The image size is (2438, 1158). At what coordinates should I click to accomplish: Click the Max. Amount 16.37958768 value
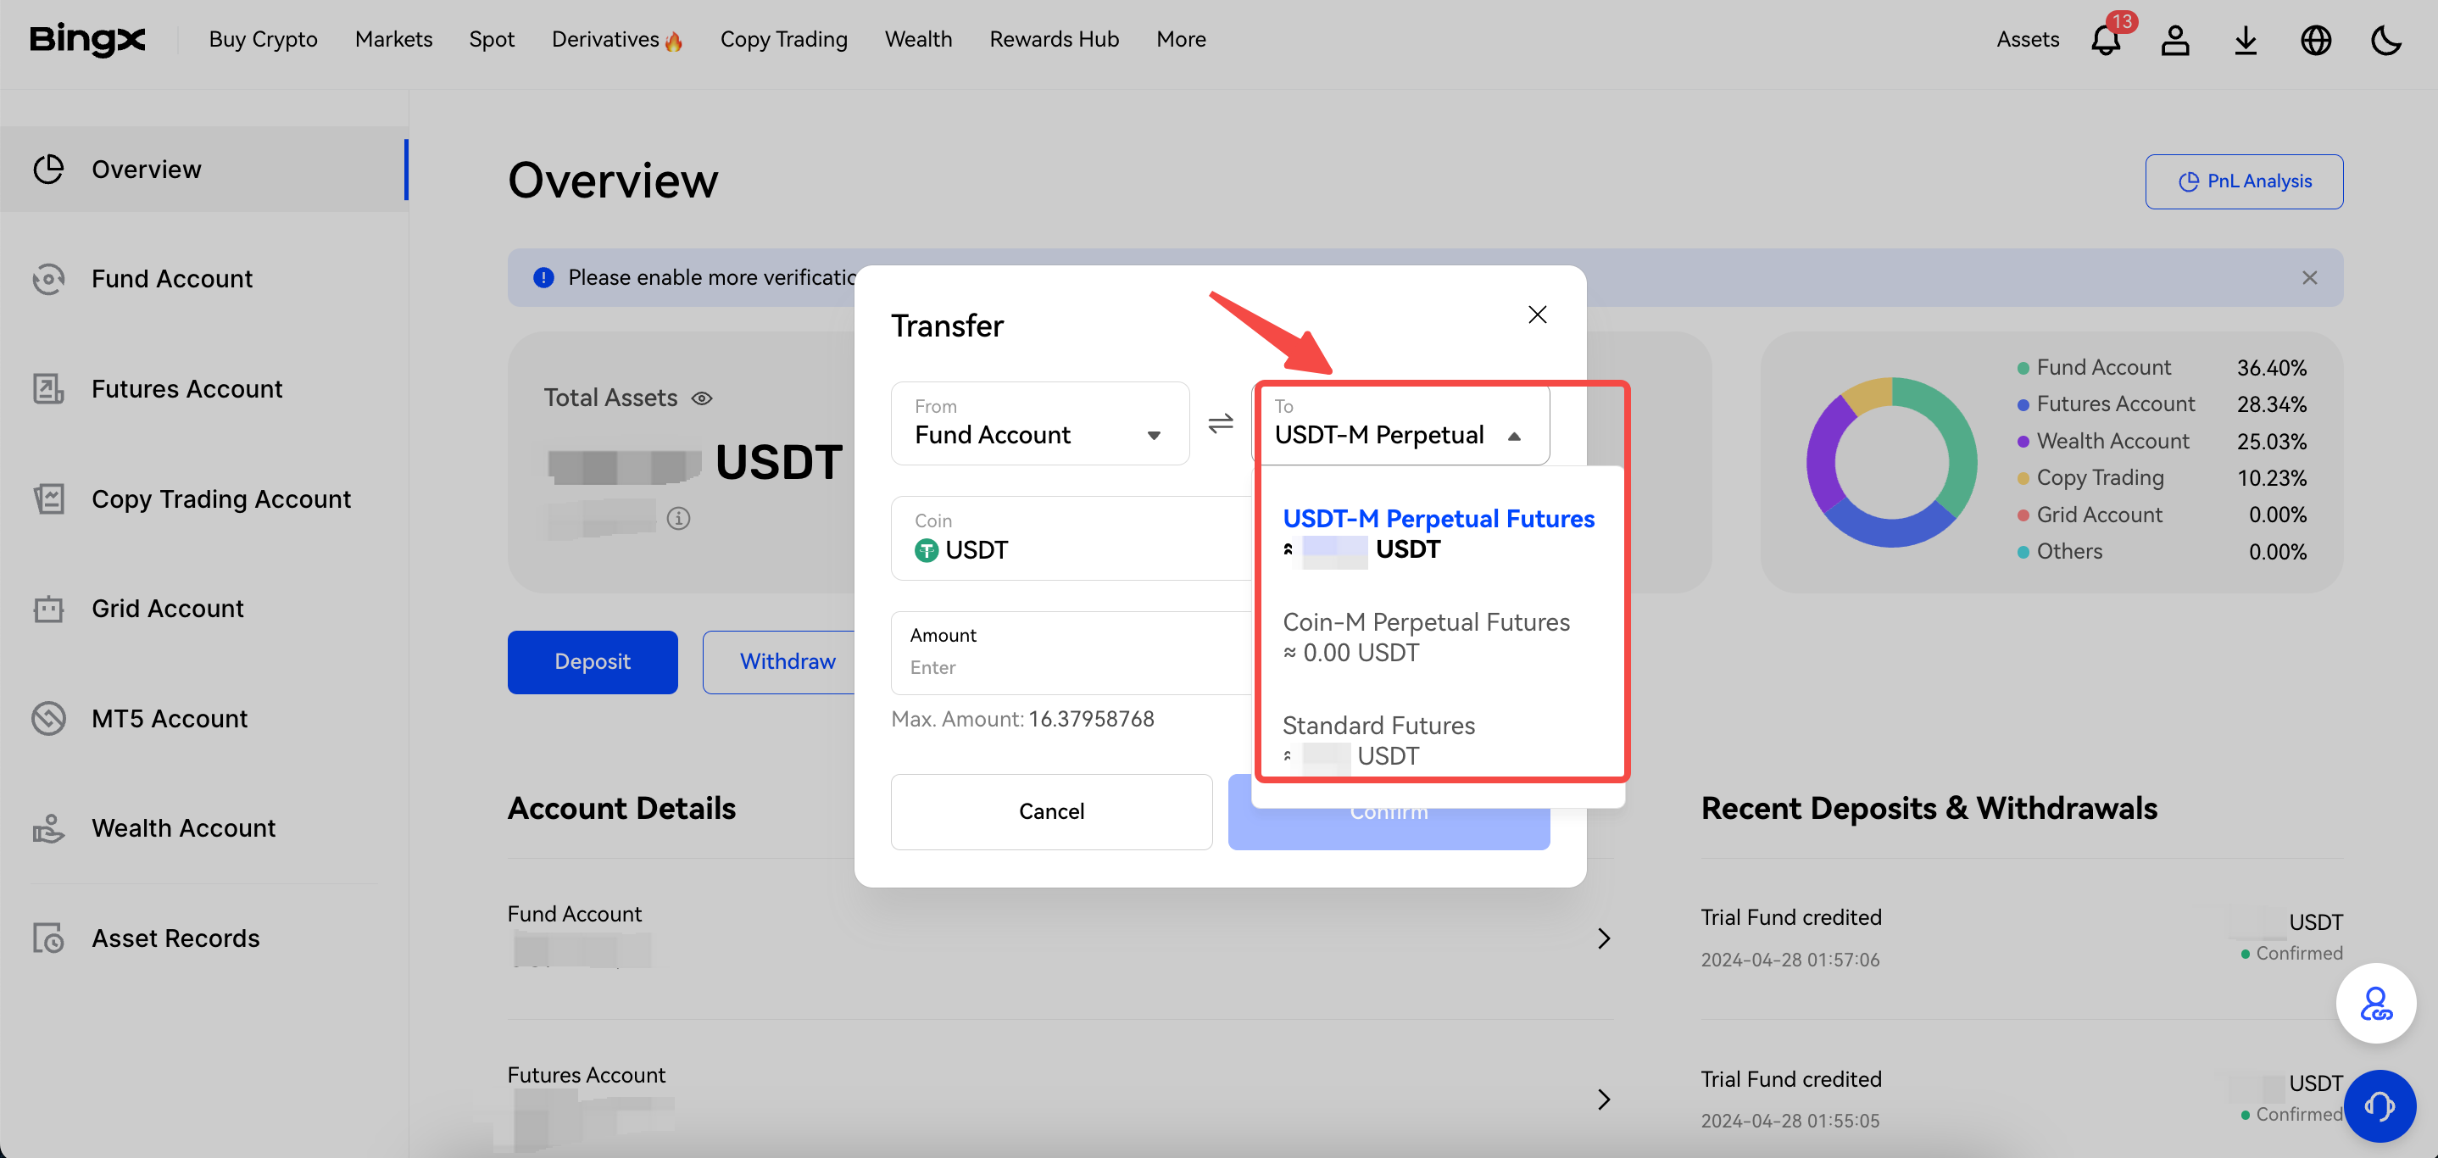pyautogui.click(x=1091, y=718)
